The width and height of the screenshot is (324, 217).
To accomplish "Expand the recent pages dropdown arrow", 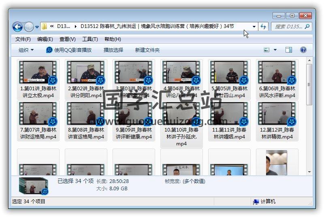I will point(37,27).
